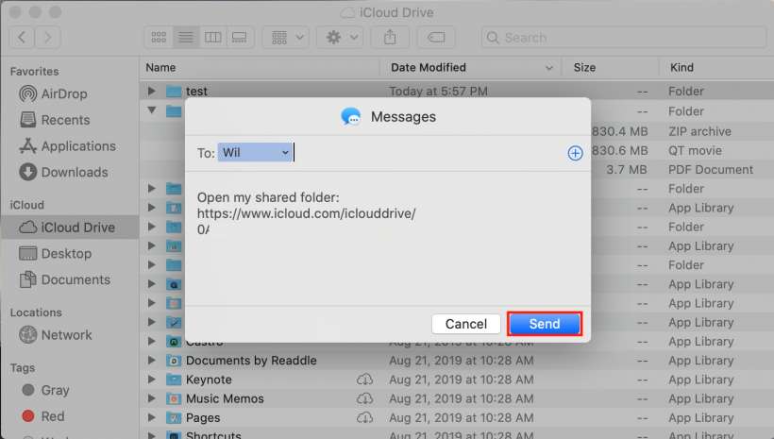The height and width of the screenshot is (439, 774).
Task: Go back in Finder
Action: (x=22, y=38)
